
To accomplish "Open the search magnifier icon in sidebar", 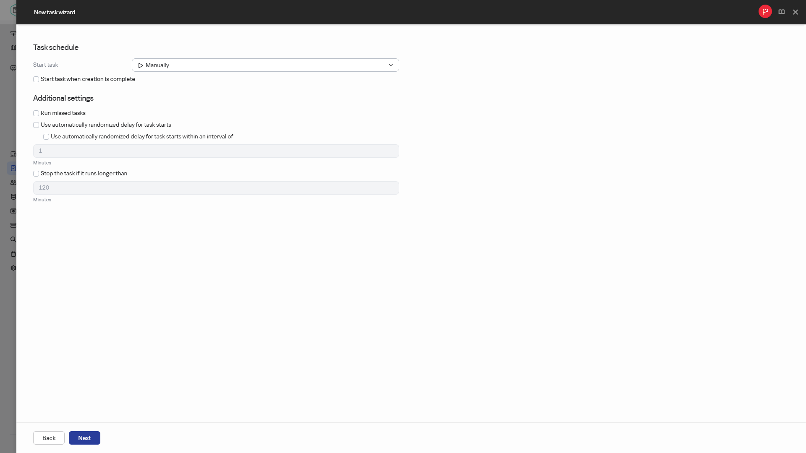I will point(13,240).
